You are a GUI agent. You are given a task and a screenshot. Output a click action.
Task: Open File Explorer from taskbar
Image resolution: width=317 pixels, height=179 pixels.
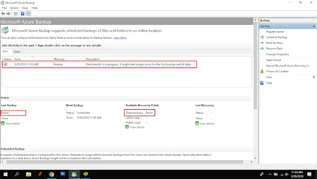tap(29, 174)
